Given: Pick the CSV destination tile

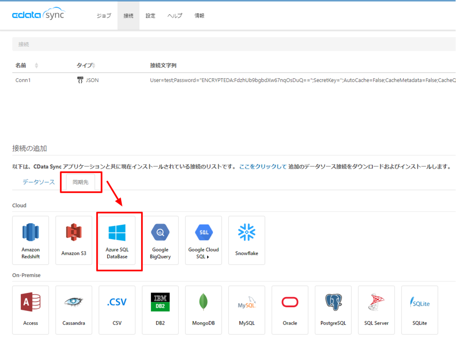Looking at the screenshot, I should (x=117, y=310).
